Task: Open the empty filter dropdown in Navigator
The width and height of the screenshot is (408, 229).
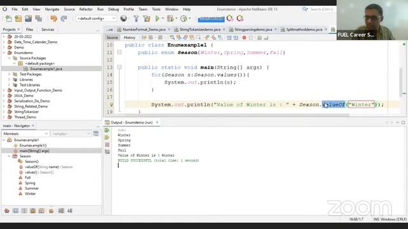Action: [x=71, y=134]
